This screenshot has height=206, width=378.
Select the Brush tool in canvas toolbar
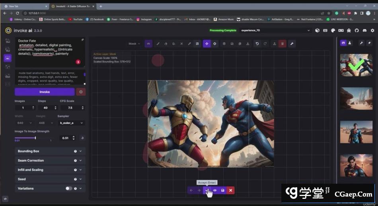(x=158, y=44)
